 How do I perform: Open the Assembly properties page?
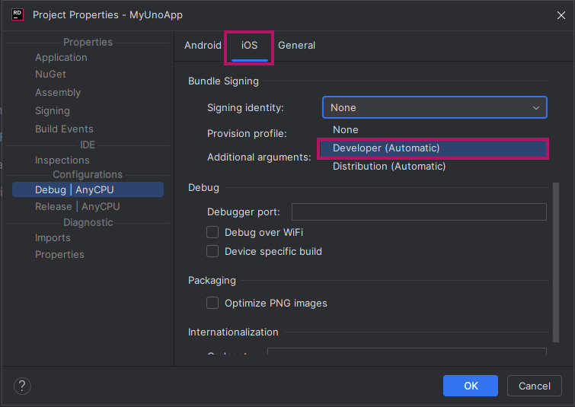point(58,92)
